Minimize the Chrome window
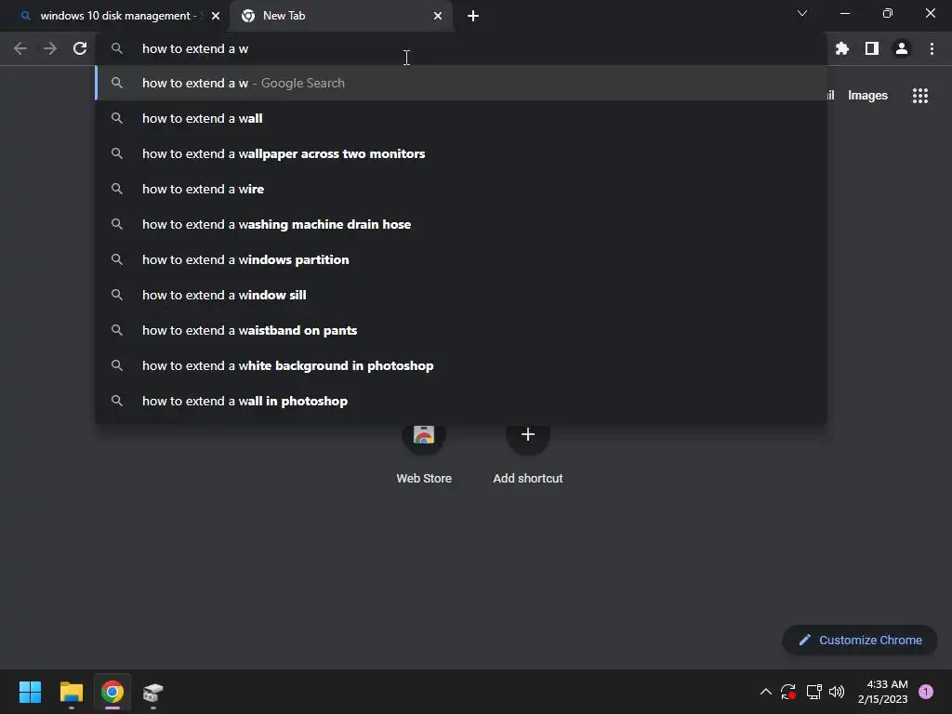 [844, 13]
